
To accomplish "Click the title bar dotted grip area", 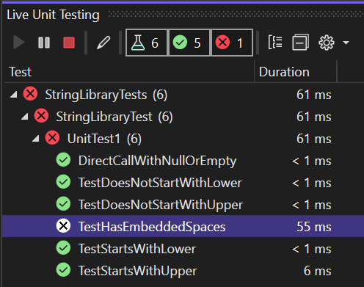I will pos(236,15).
